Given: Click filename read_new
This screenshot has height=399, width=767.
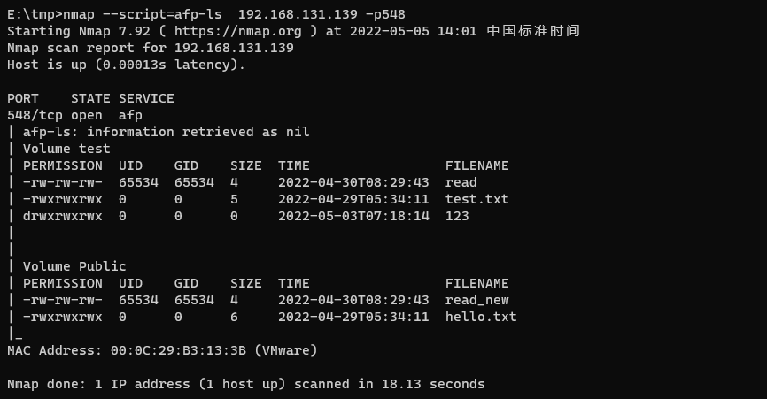Looking at the screenshot, I should [476, 300].
